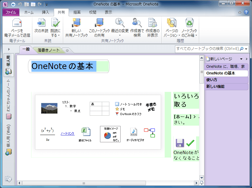This screenshot has width=252, height=188.
Task: Click the flowchart diagram shapes icon
Action: click(150, 133)
